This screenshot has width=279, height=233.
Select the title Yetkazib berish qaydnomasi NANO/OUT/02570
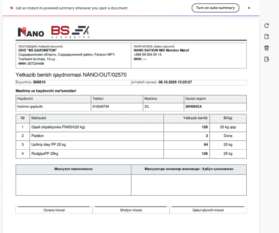(x=71, y=75)
